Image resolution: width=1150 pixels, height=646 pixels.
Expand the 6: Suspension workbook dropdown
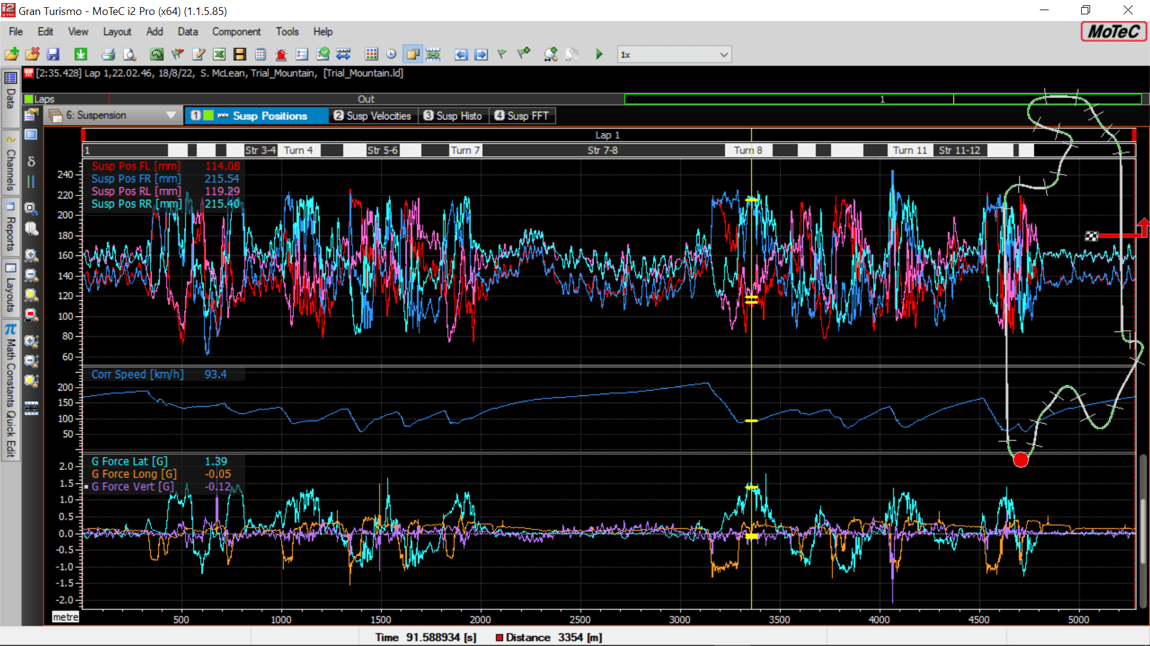pyautogui.click(x=171, y=115)
